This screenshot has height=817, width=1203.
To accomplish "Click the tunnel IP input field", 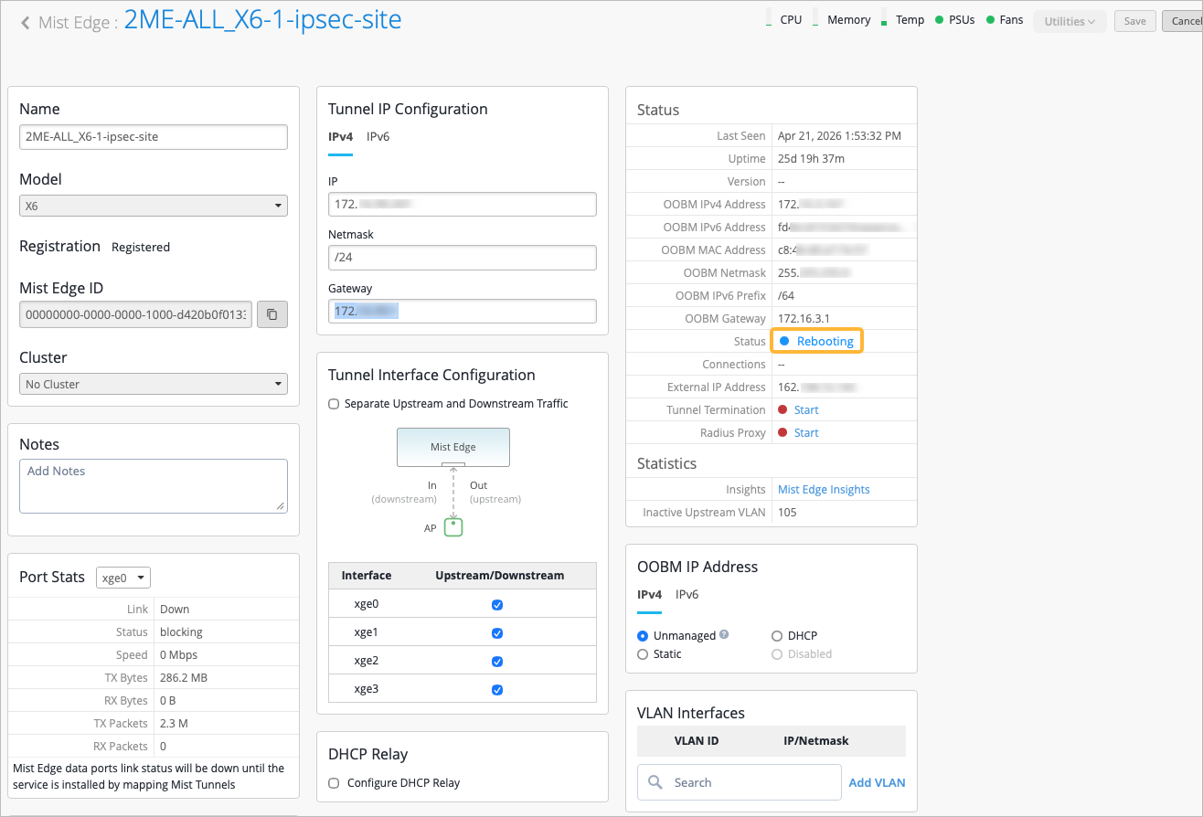I will (x=463, y=204).
